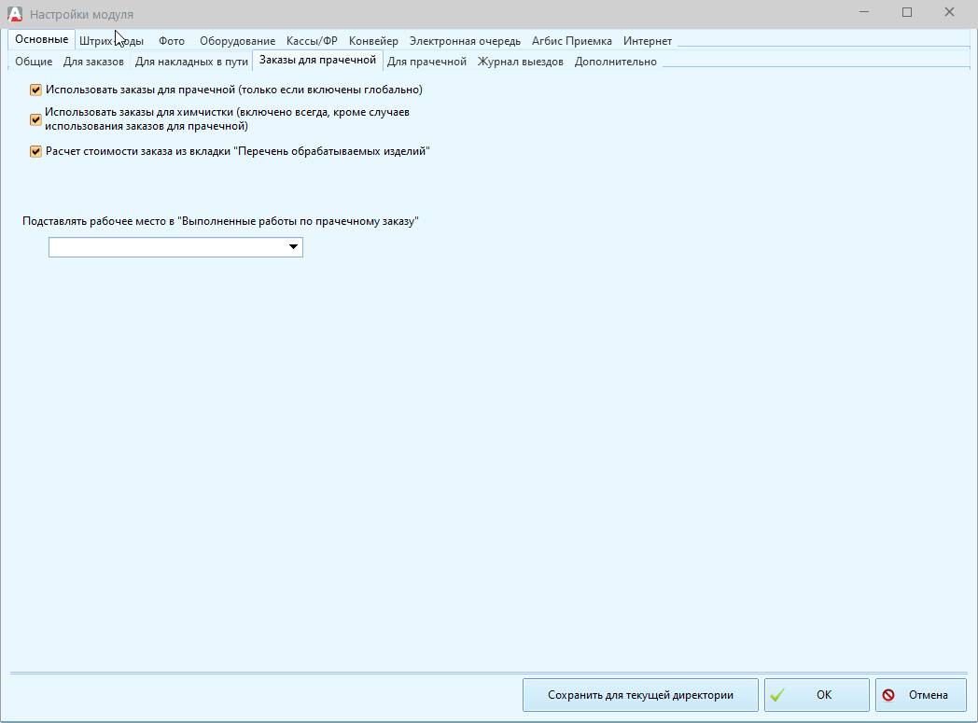Go to the Для заказов subtab

click(x=93, y=62)
